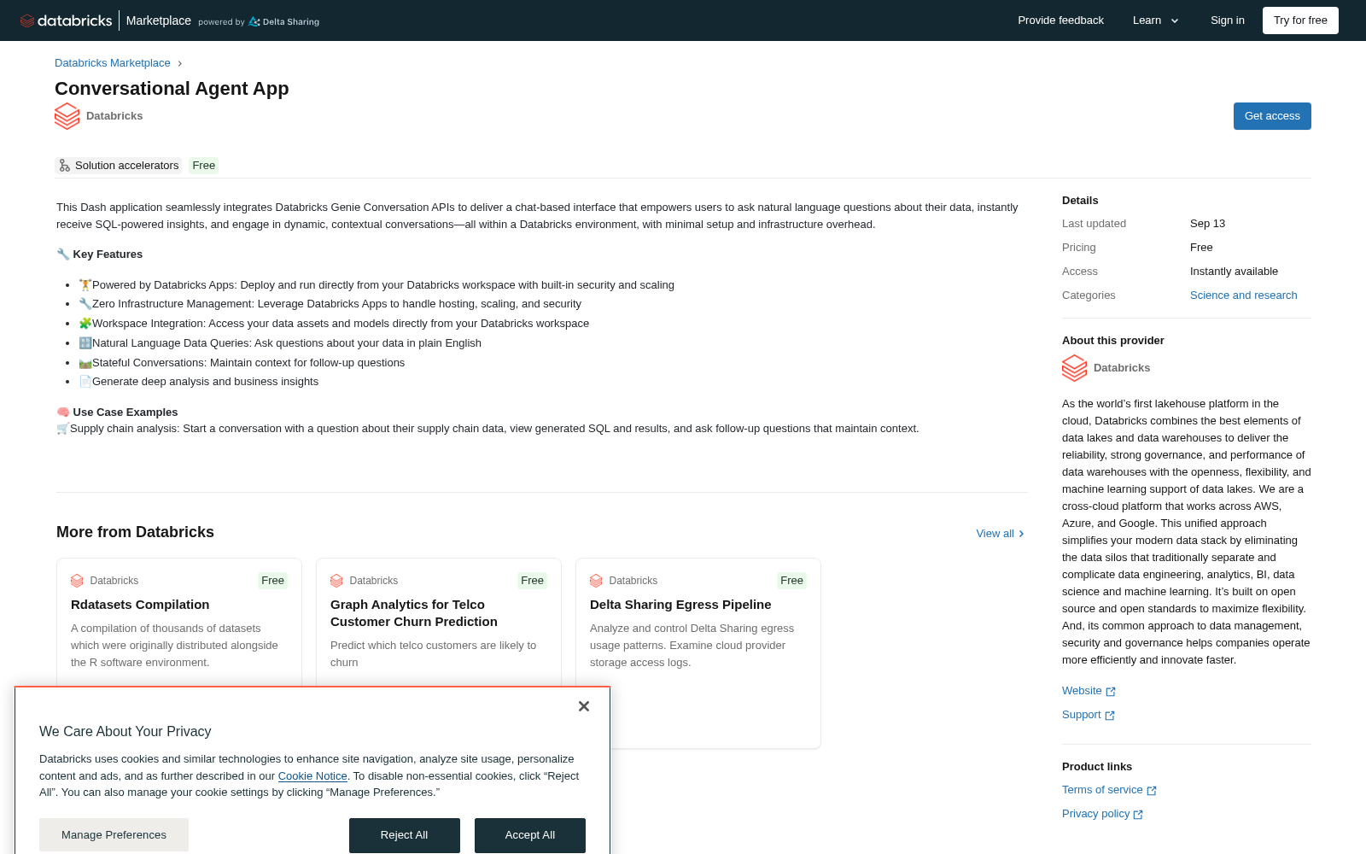Click the breadcrumb chevron separator
Screen dimensions: 1366x854
pyautogui.click(x=180, y=63)
